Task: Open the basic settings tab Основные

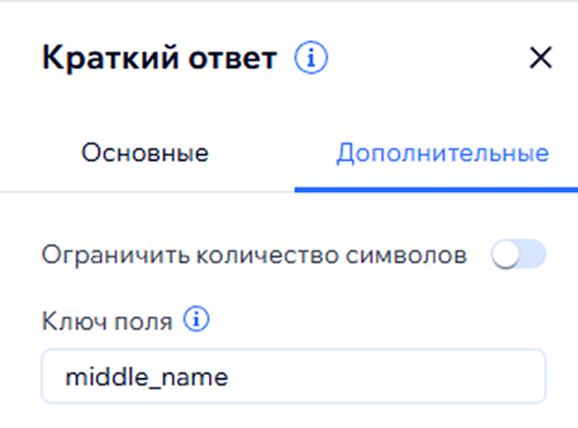Action: point(144,153)
